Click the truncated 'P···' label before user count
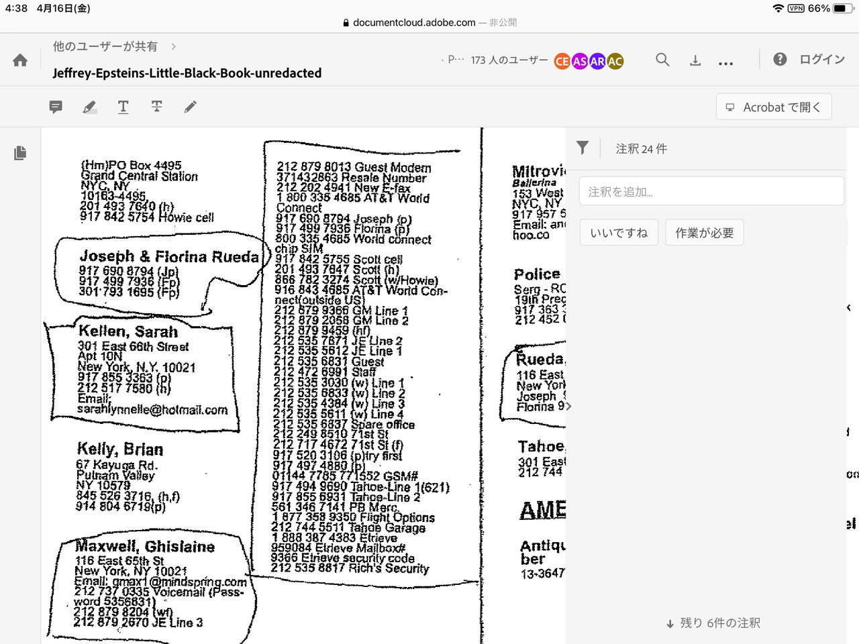The width and height of the screenshot is (859, 644). click(x=456, y=60)
